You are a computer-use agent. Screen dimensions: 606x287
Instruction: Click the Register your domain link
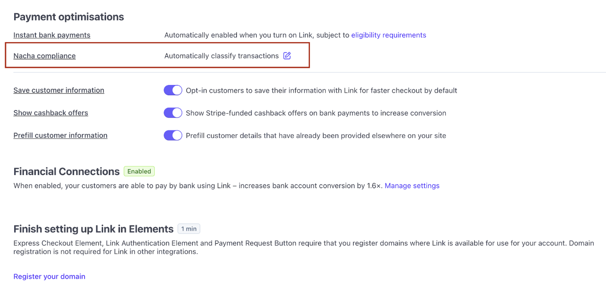pos(49,276)
